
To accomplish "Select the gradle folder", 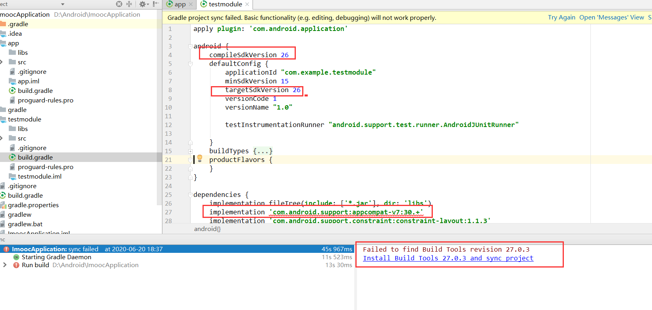I will (17, 110).
